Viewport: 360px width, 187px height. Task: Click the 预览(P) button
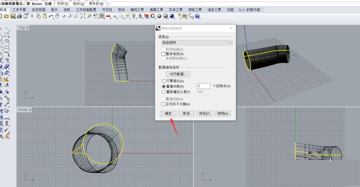[204, 114]
